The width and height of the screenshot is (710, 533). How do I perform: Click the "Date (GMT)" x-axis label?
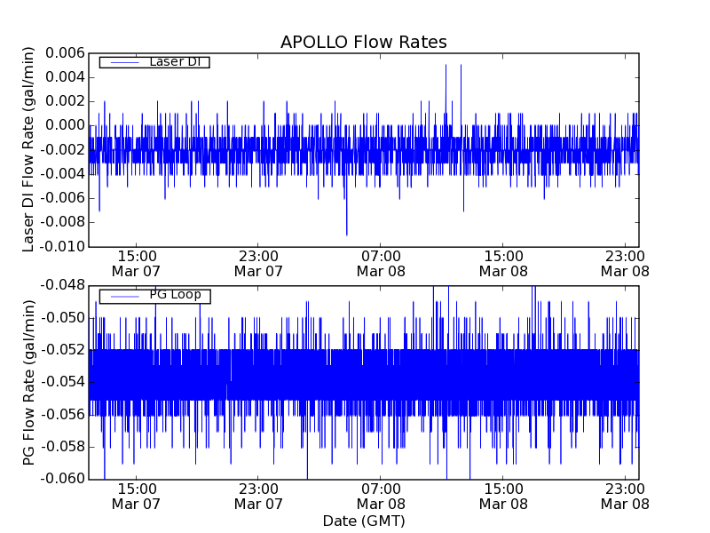[x=363, y=520]
